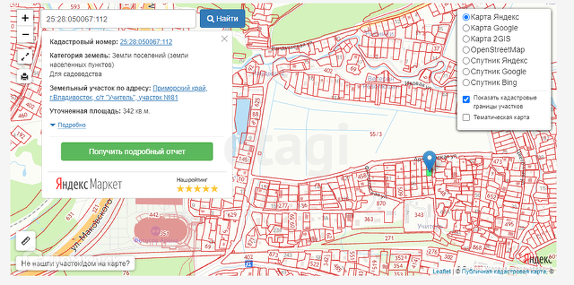Click parcel labeled 343 on map

coord(419,214)
